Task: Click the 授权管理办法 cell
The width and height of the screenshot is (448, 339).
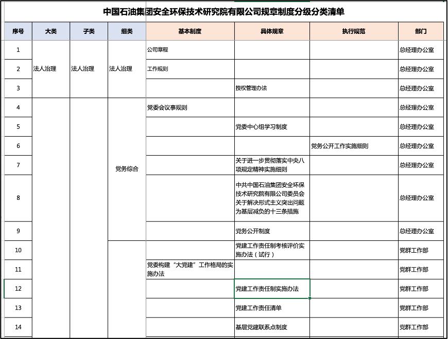Action: 272,88
